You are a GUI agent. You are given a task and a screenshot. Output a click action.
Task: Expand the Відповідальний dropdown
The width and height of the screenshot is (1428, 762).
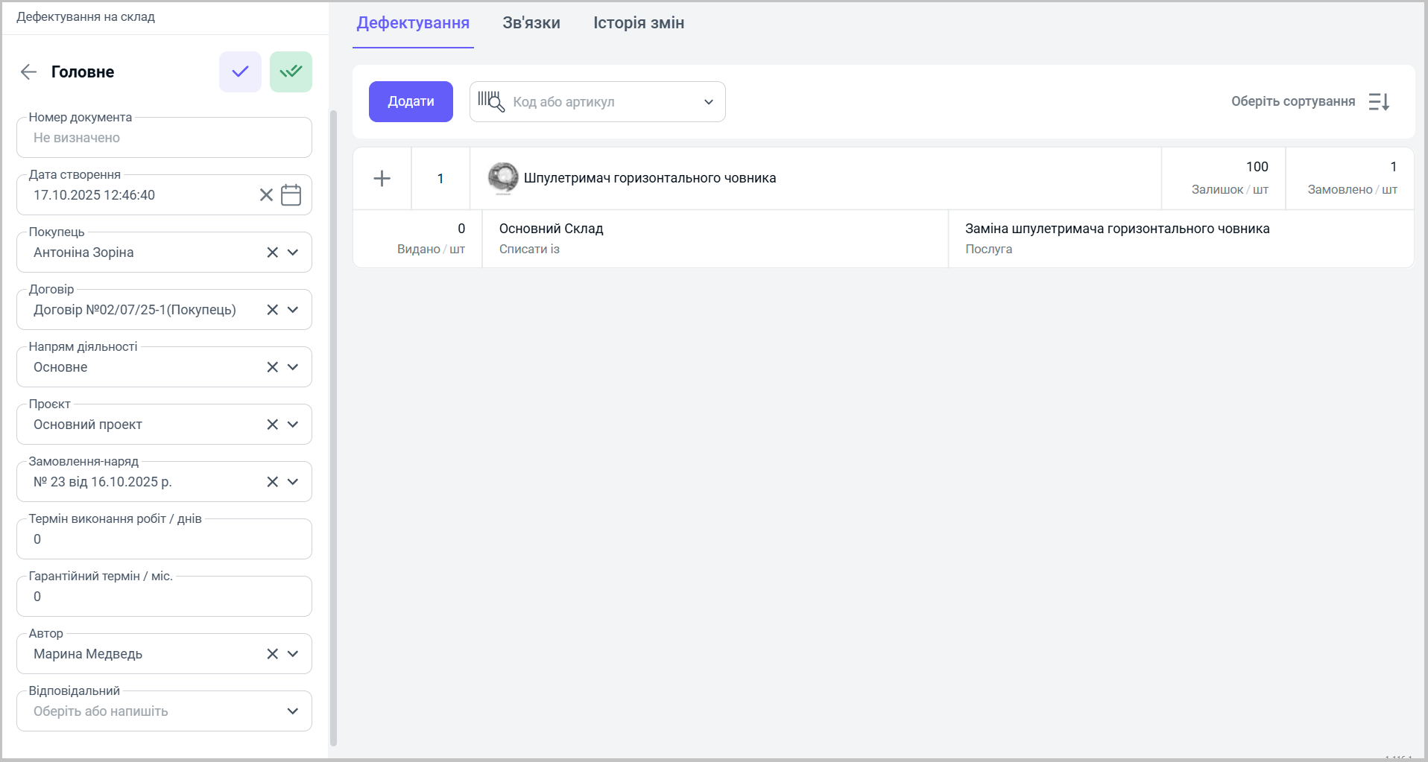tap(293, 711)
